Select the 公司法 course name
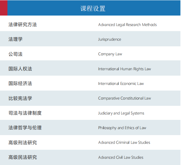The image size is (181, 165). pyautogui.click(x=15, y=54)
